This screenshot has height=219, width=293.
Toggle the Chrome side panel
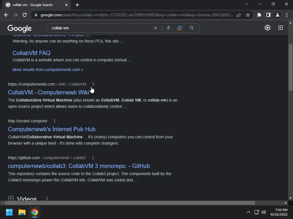(268, 15)
